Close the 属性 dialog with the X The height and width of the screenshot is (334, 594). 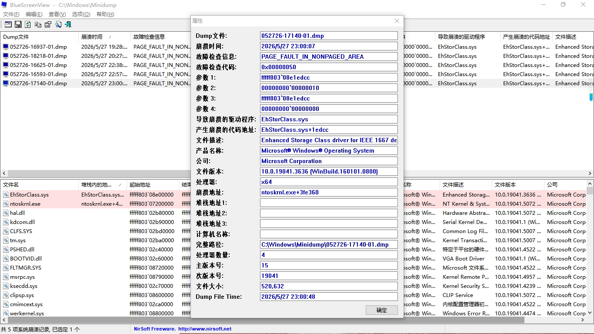pyautogui.click(x=397, y=21)
